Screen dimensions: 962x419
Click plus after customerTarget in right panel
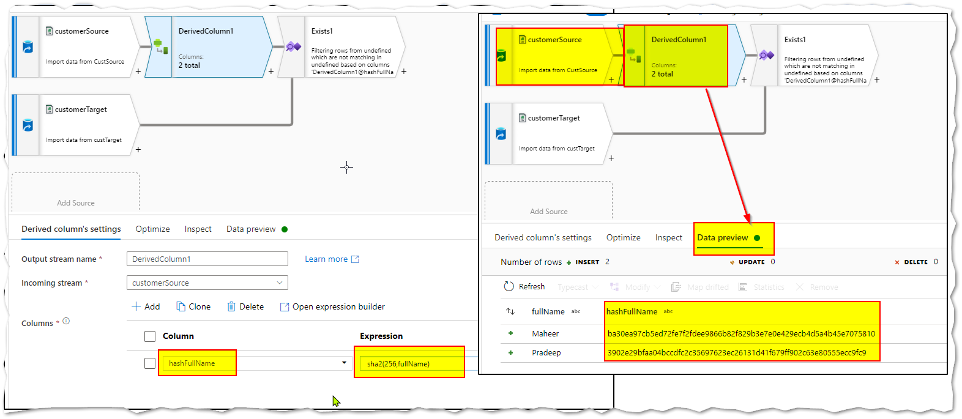611,158
